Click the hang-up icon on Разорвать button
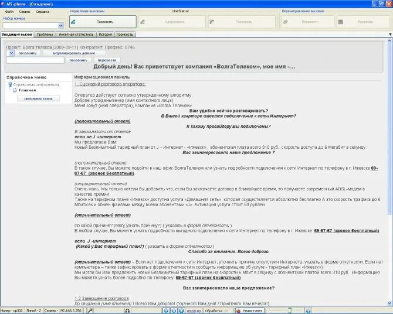The height and width of the screenshot is (314, 393). (x=212, y=22)
